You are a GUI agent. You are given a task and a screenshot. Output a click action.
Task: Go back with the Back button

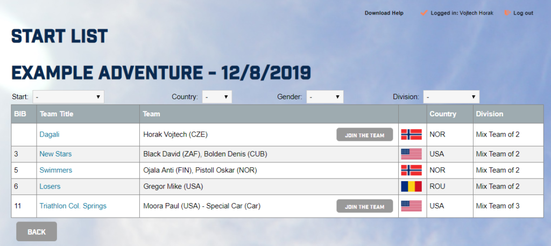[x=37, y=232]
